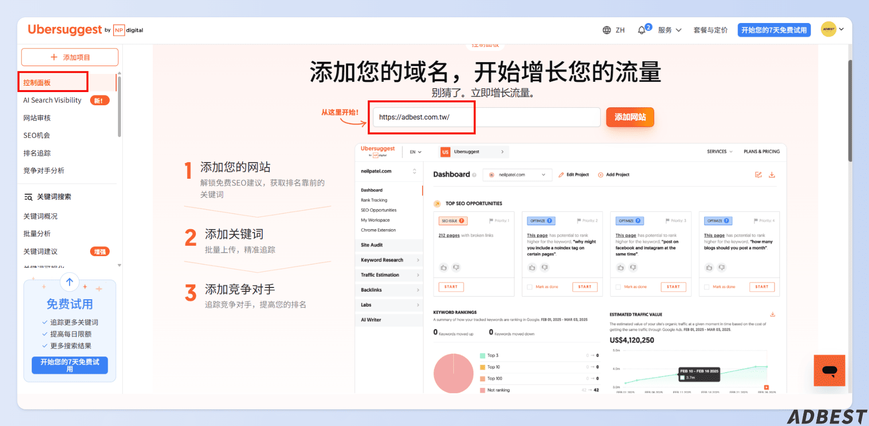The height and width of the screenshot is (426, 869).
Task: Open SEO机会 page
Action: click(x=37, y=136)
